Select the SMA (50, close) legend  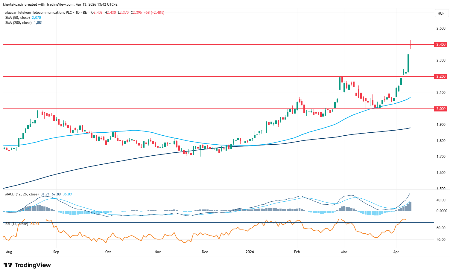[18, 18]
